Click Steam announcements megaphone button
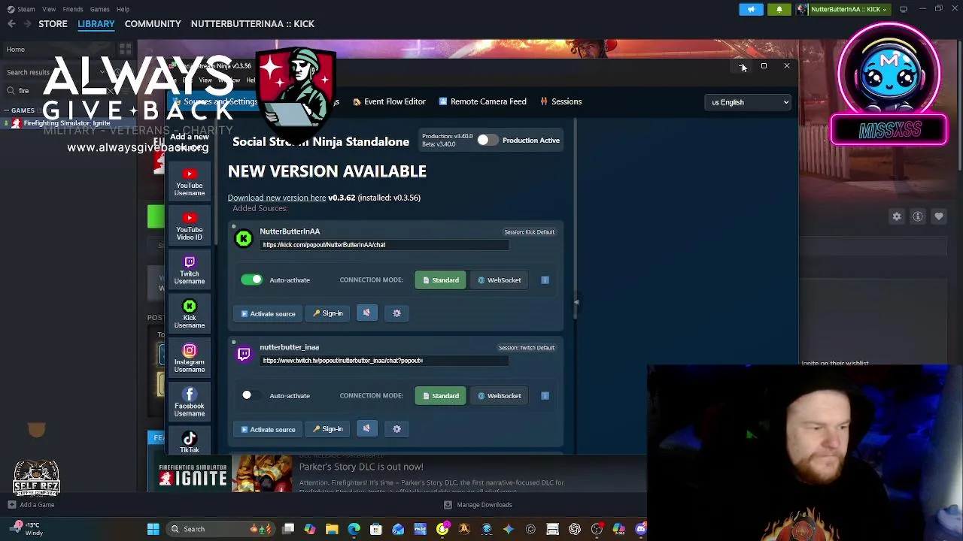 [751, 9]
